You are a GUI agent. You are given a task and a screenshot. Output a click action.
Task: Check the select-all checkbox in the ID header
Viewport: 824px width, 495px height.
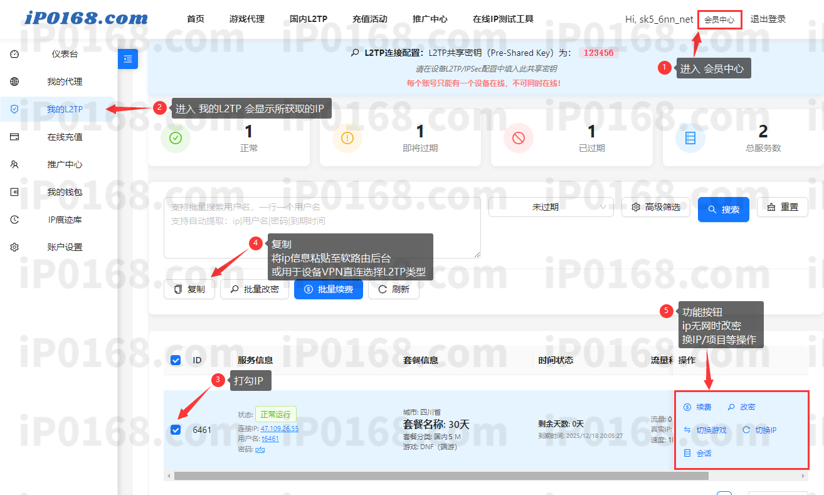pyautogui.click(x=175, y=359)
